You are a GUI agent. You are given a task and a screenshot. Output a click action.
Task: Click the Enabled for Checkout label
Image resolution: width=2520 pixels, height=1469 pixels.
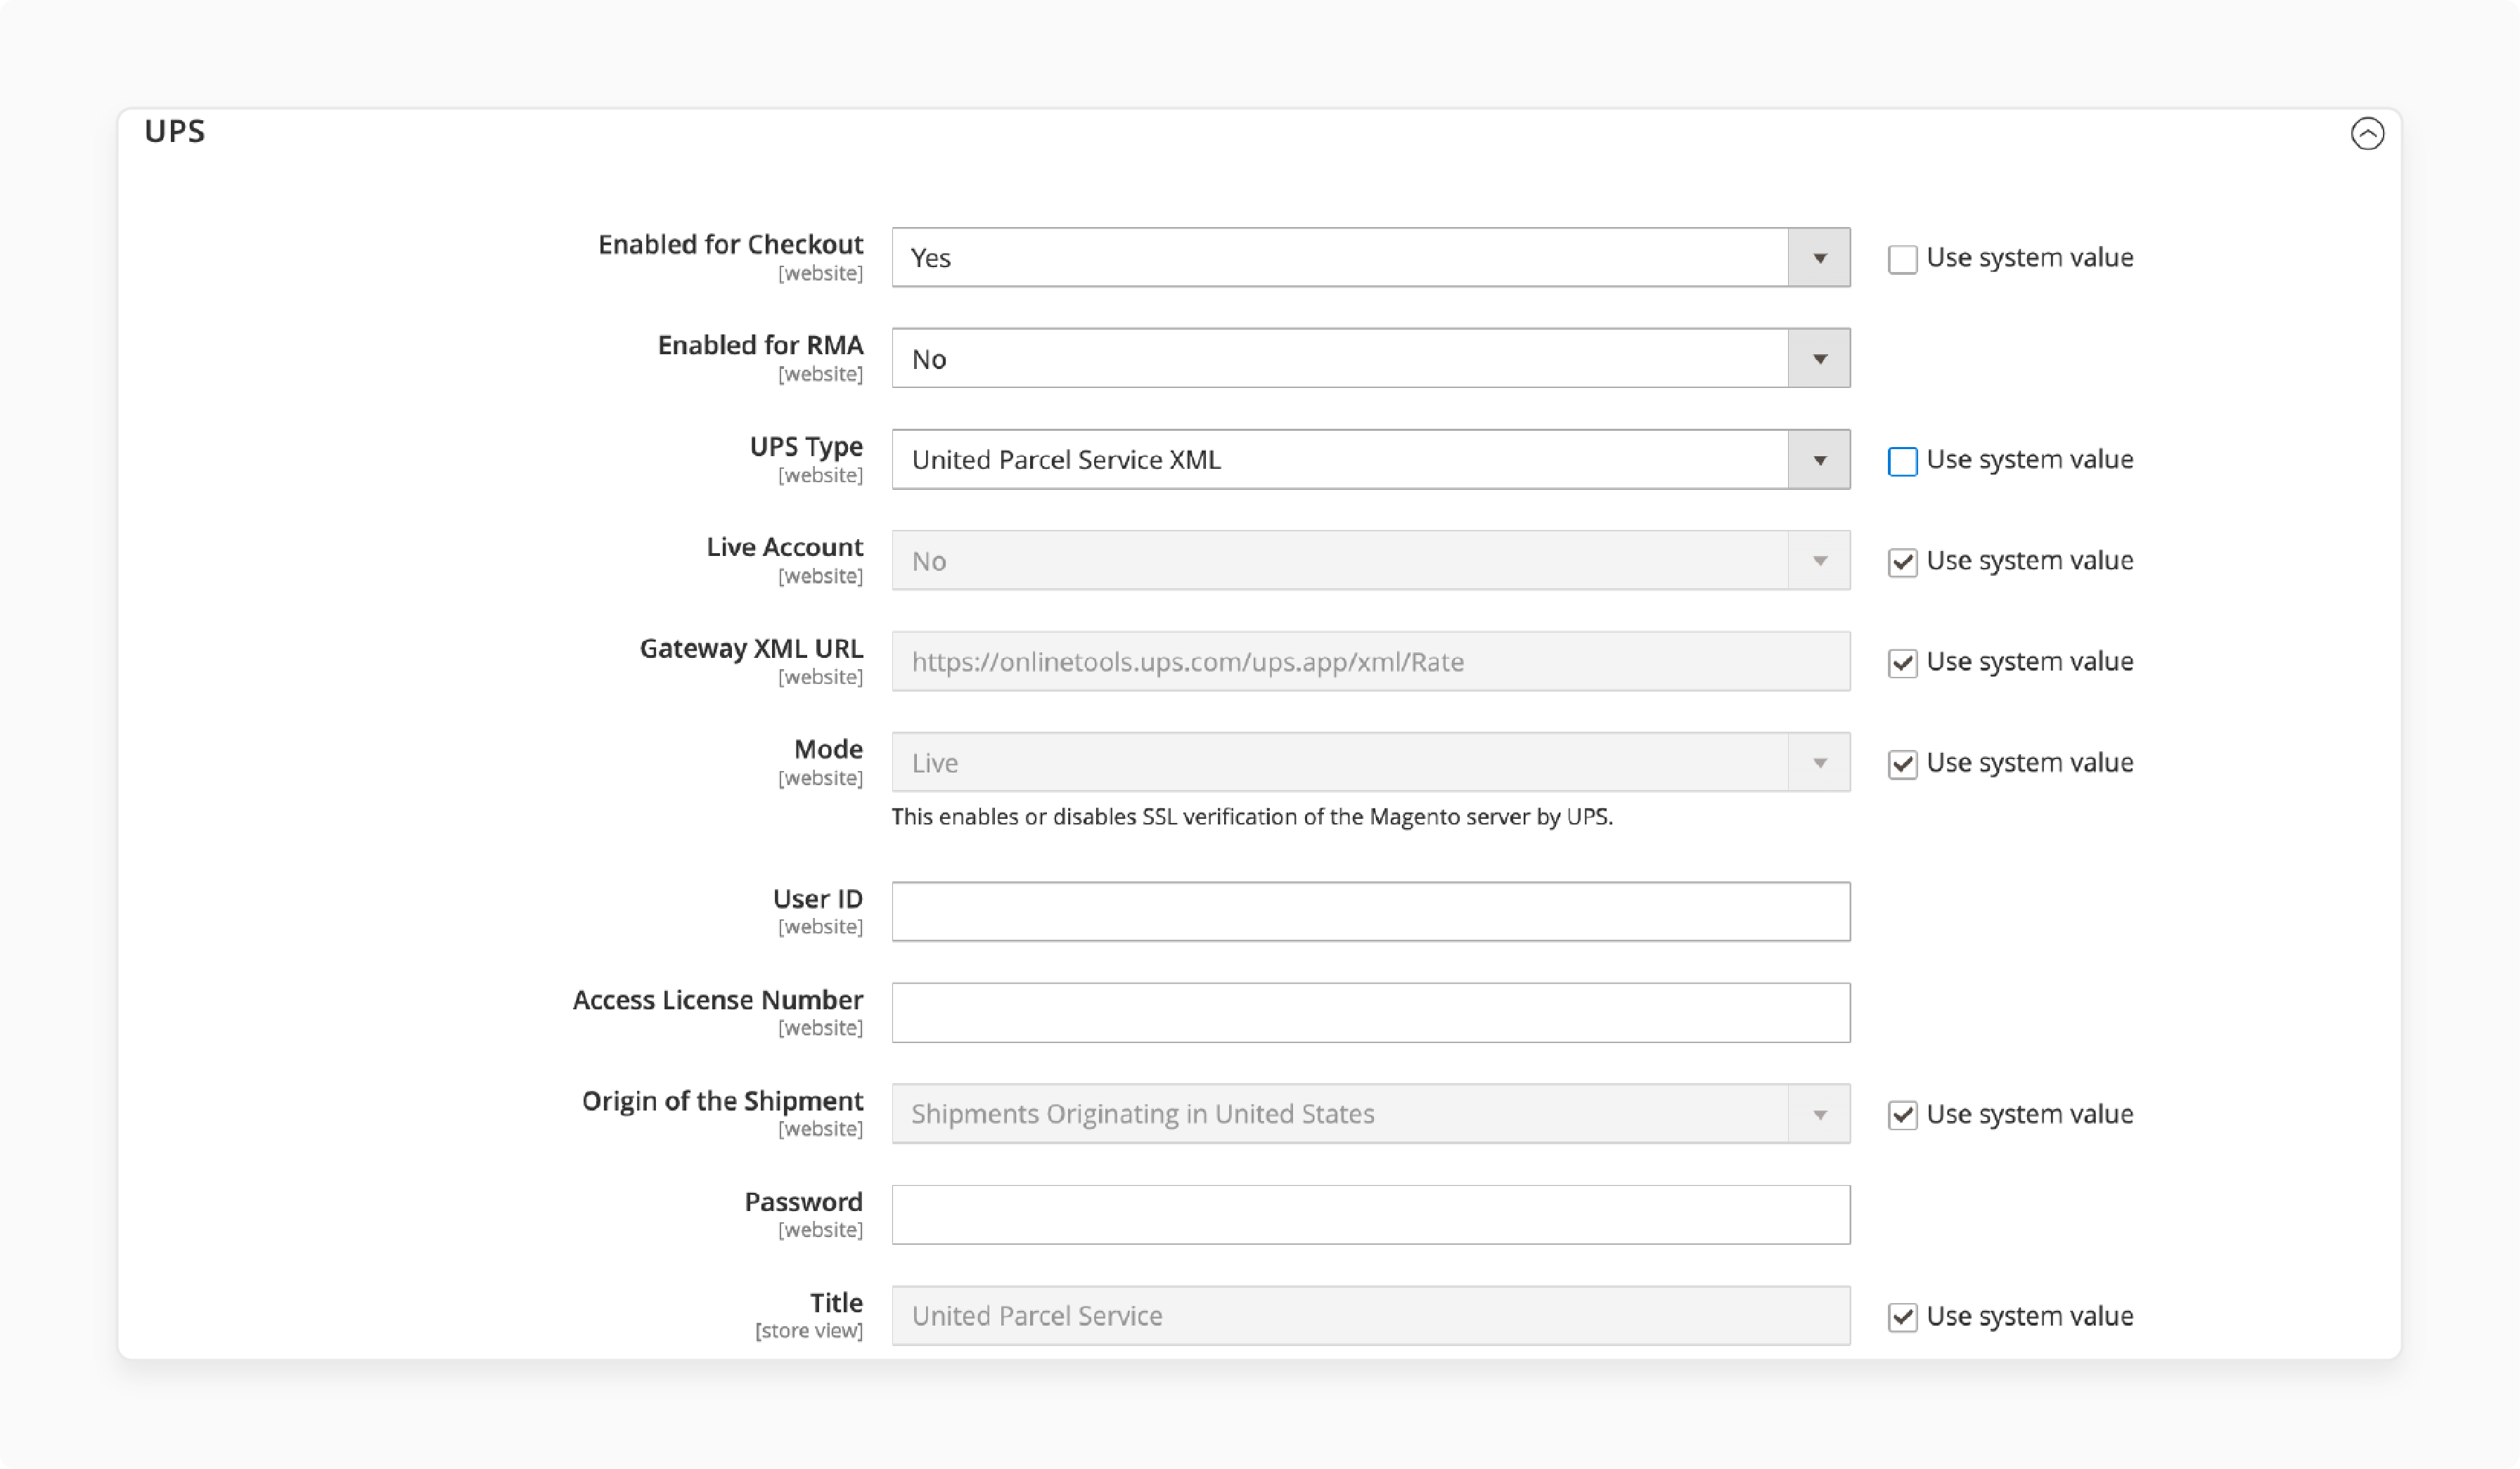click(x=730, y=244)
